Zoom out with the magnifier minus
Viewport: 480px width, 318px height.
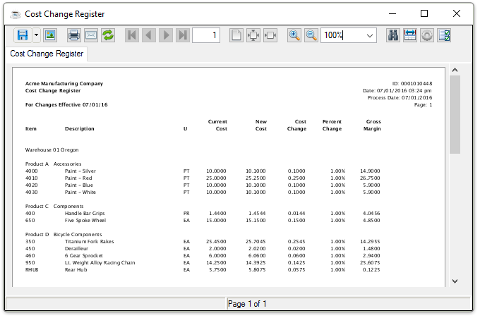[x=311, y=35]
